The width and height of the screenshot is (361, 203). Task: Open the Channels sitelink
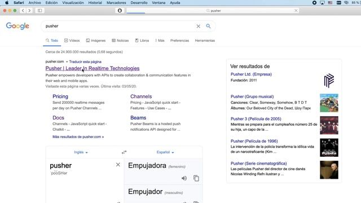point(141,96)
